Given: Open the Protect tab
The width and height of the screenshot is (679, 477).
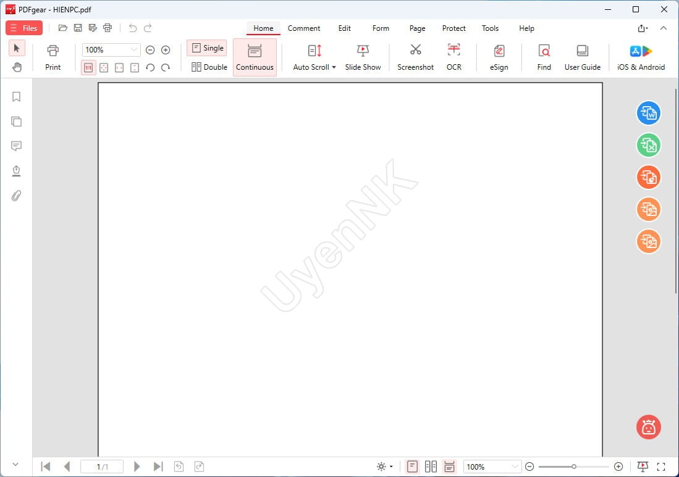Looking at the screenshot, I should (x=454, y=28).
